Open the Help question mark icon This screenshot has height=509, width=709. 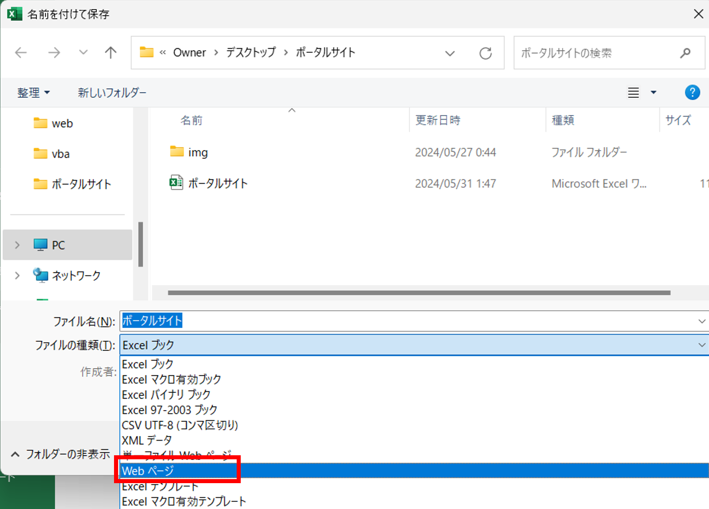(x=692, y=92)
